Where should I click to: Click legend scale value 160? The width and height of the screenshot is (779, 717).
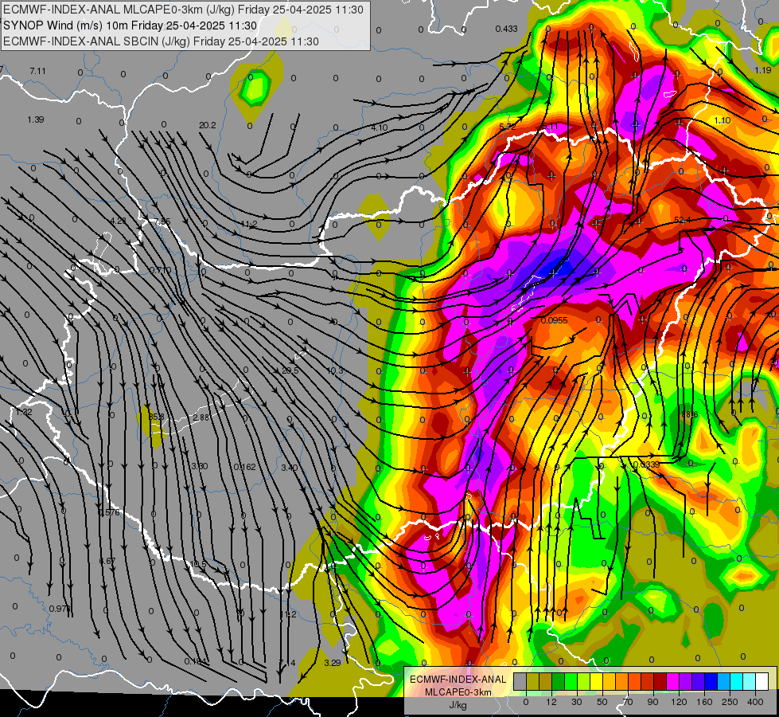(704, 702)
